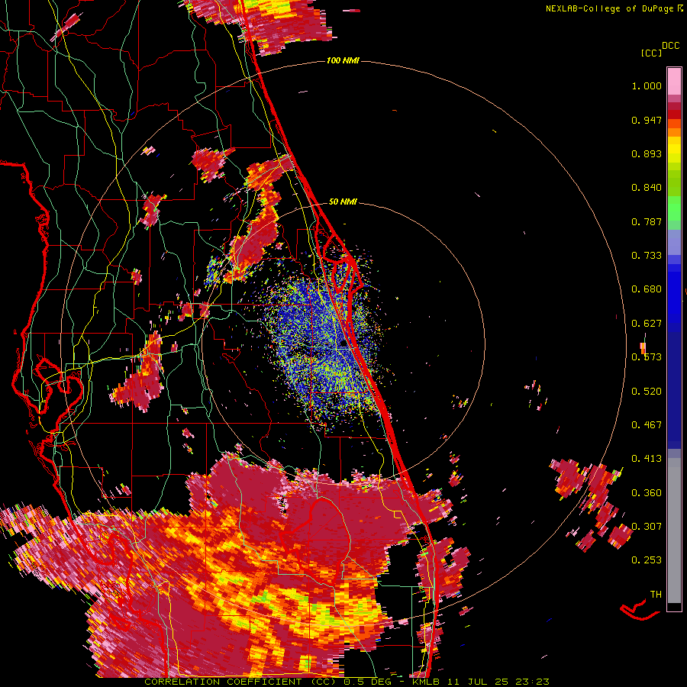Pick the bright green color bar segment
This screenshot has width=687, height=687.
coord(674,208)
